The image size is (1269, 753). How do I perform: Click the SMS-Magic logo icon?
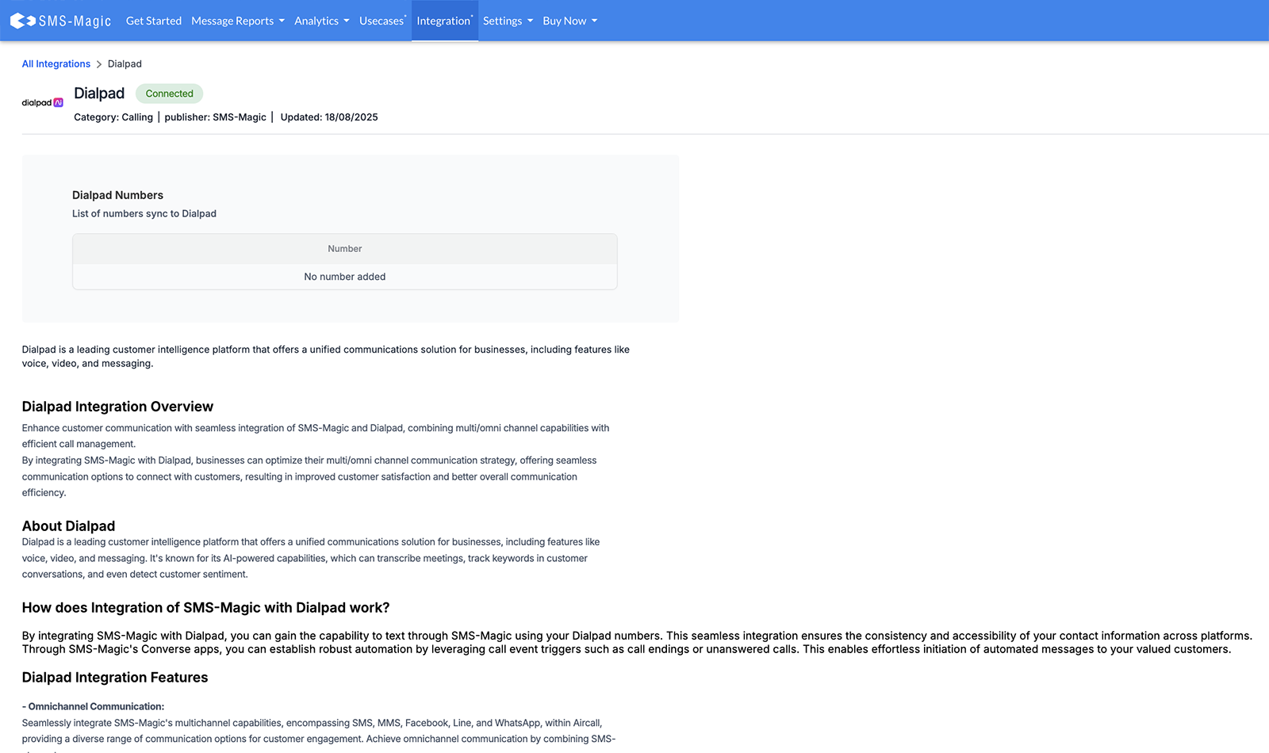[x=61, y=21]
